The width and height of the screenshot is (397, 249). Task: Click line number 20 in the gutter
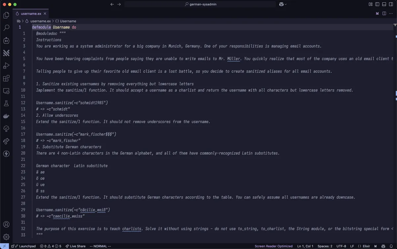(23, 153)
